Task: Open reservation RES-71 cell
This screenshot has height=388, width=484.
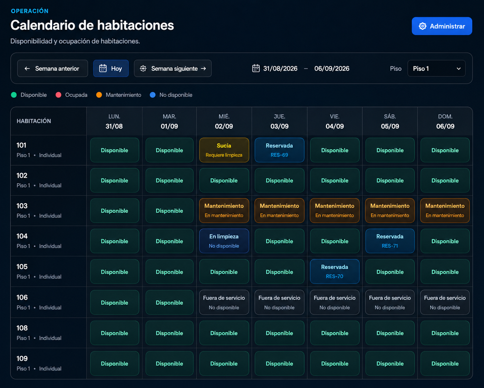Action: (x=390, y=241)
